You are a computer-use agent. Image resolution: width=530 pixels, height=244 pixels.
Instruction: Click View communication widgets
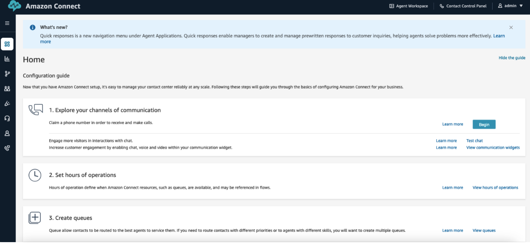click(493, 147)
